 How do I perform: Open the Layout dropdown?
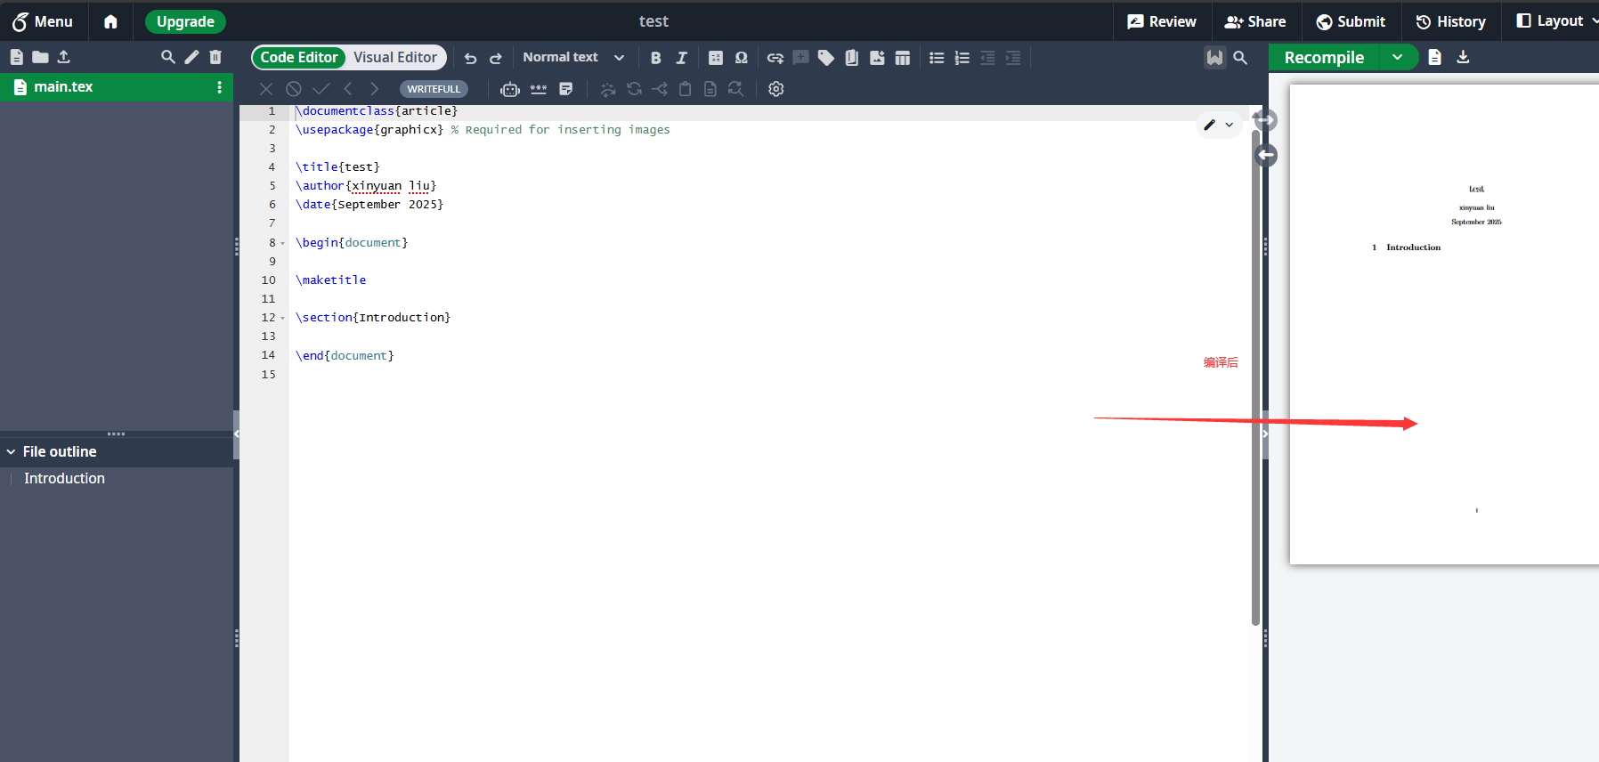pos(1555,21)
